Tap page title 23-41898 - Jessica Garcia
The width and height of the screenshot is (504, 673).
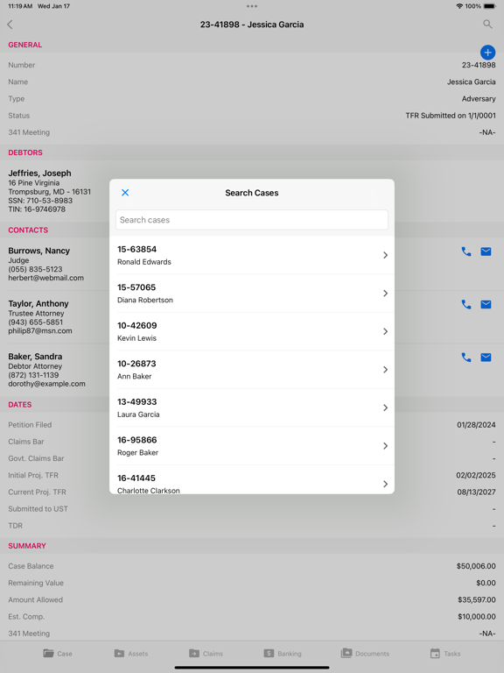pyautogui.click(x=252, y=25)
